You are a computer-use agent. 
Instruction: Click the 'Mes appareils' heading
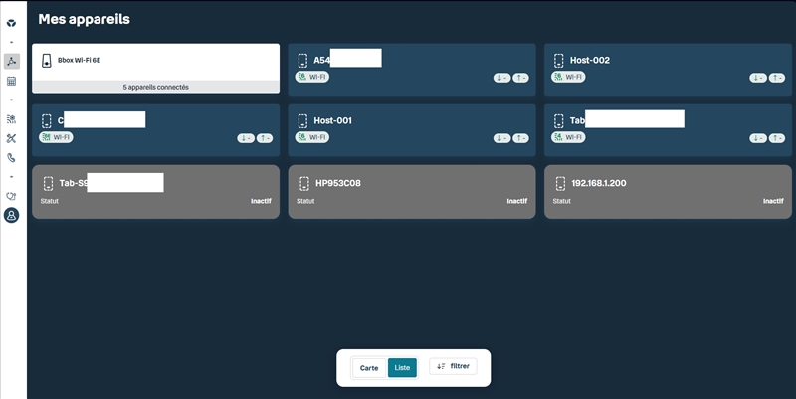[85, 19]
